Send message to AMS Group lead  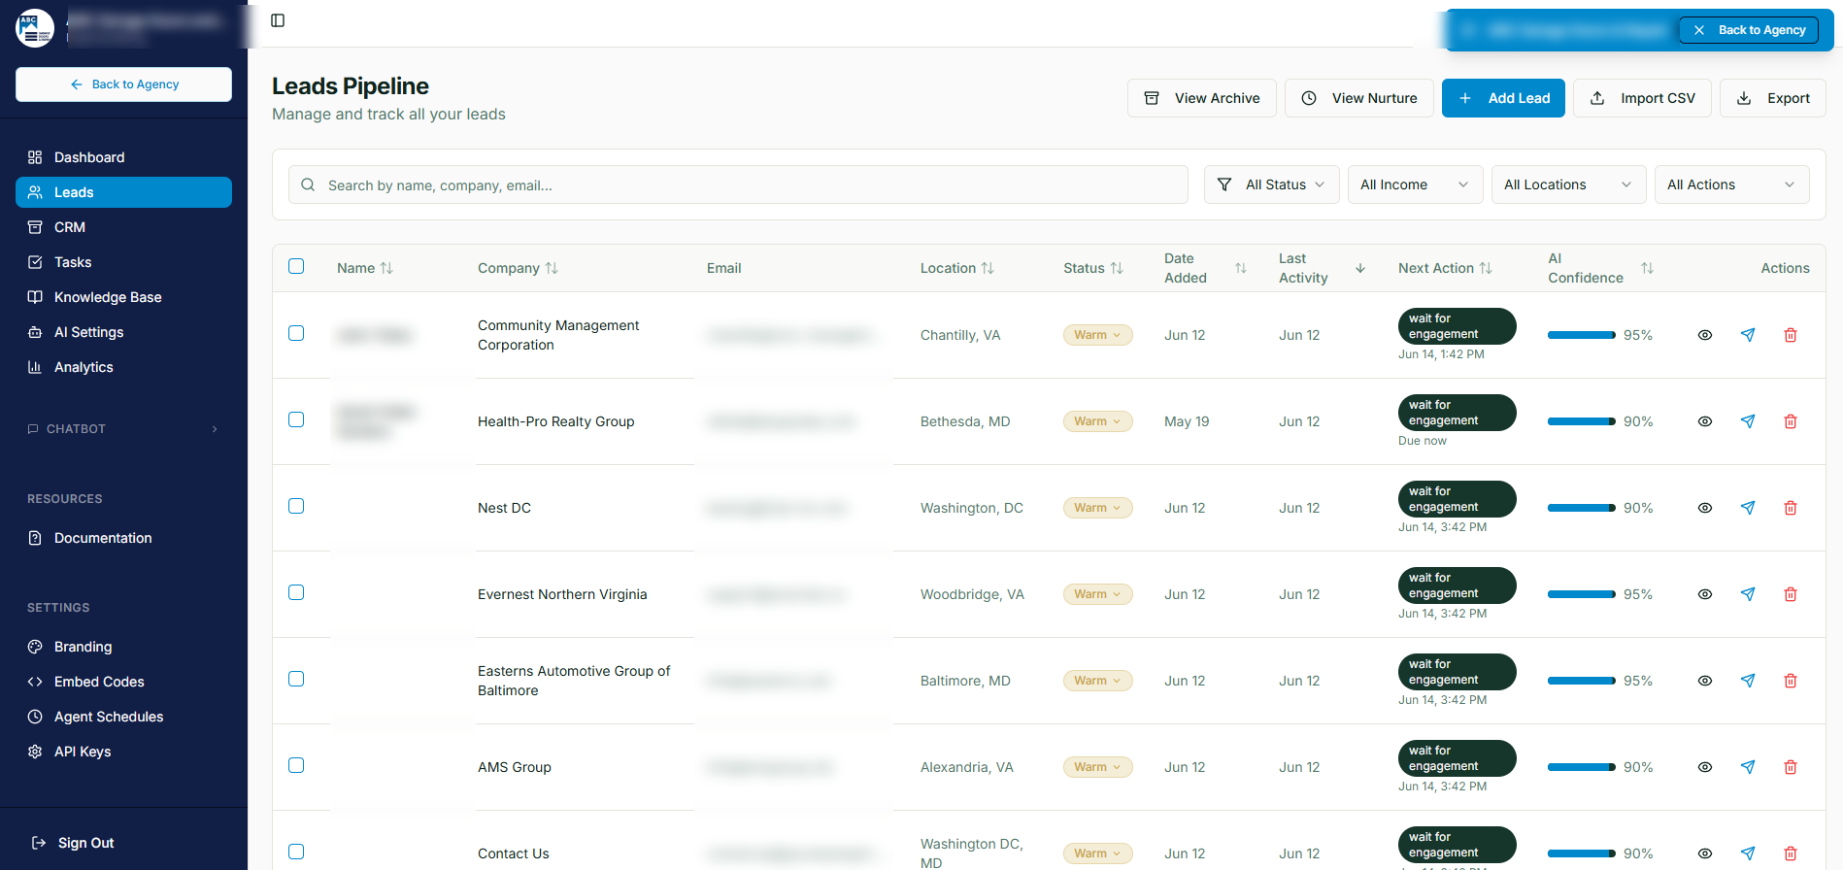(x=1748, y=767)
